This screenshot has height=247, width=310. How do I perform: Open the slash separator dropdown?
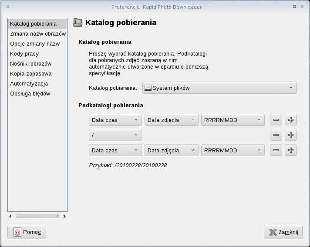[x=115, y=135]
